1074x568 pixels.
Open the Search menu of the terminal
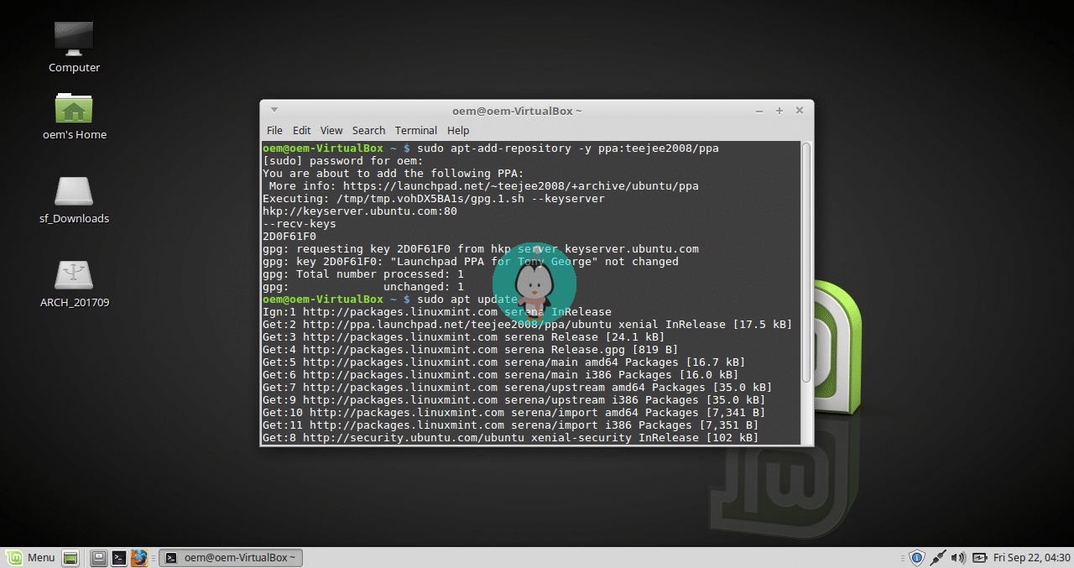click(x=368, y=130)
